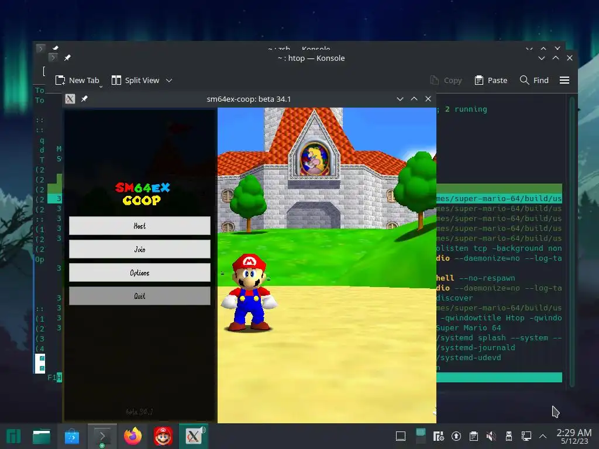
Task: Open the file manager from taskbar
Action: tap(42, 436)
